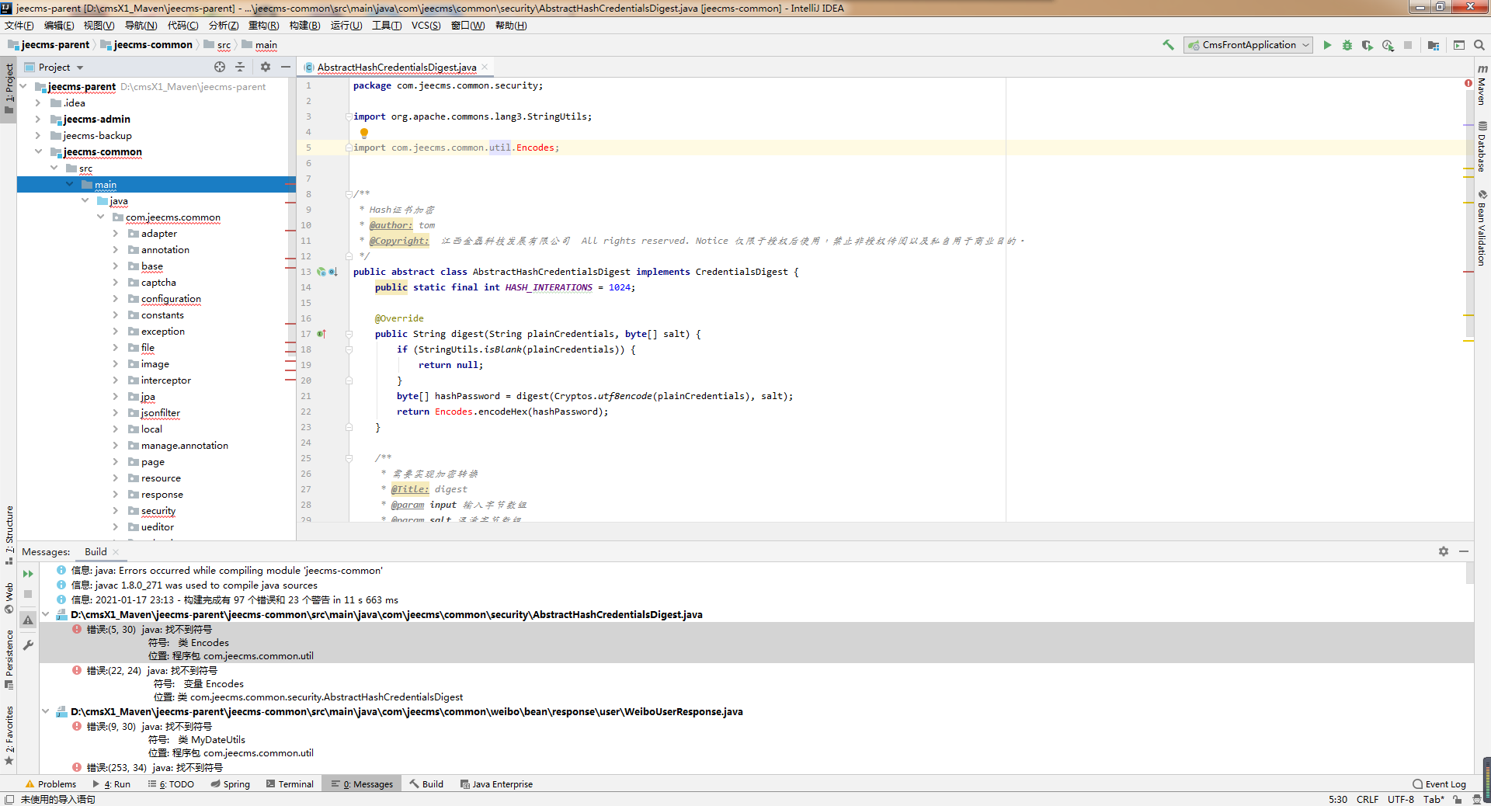Run with Coverage via shield icon
The height and width of the screenshot is (806, 1491).
1368,45
